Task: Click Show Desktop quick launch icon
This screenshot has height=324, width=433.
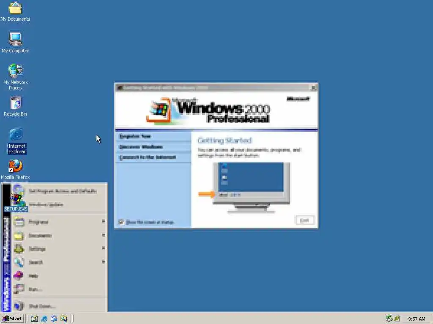Action: pyautogui.click(x=35, y=319)
